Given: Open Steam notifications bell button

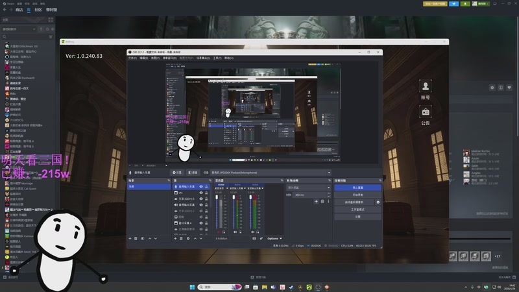Looking at the screenshot, I should [x=465, y=4].
